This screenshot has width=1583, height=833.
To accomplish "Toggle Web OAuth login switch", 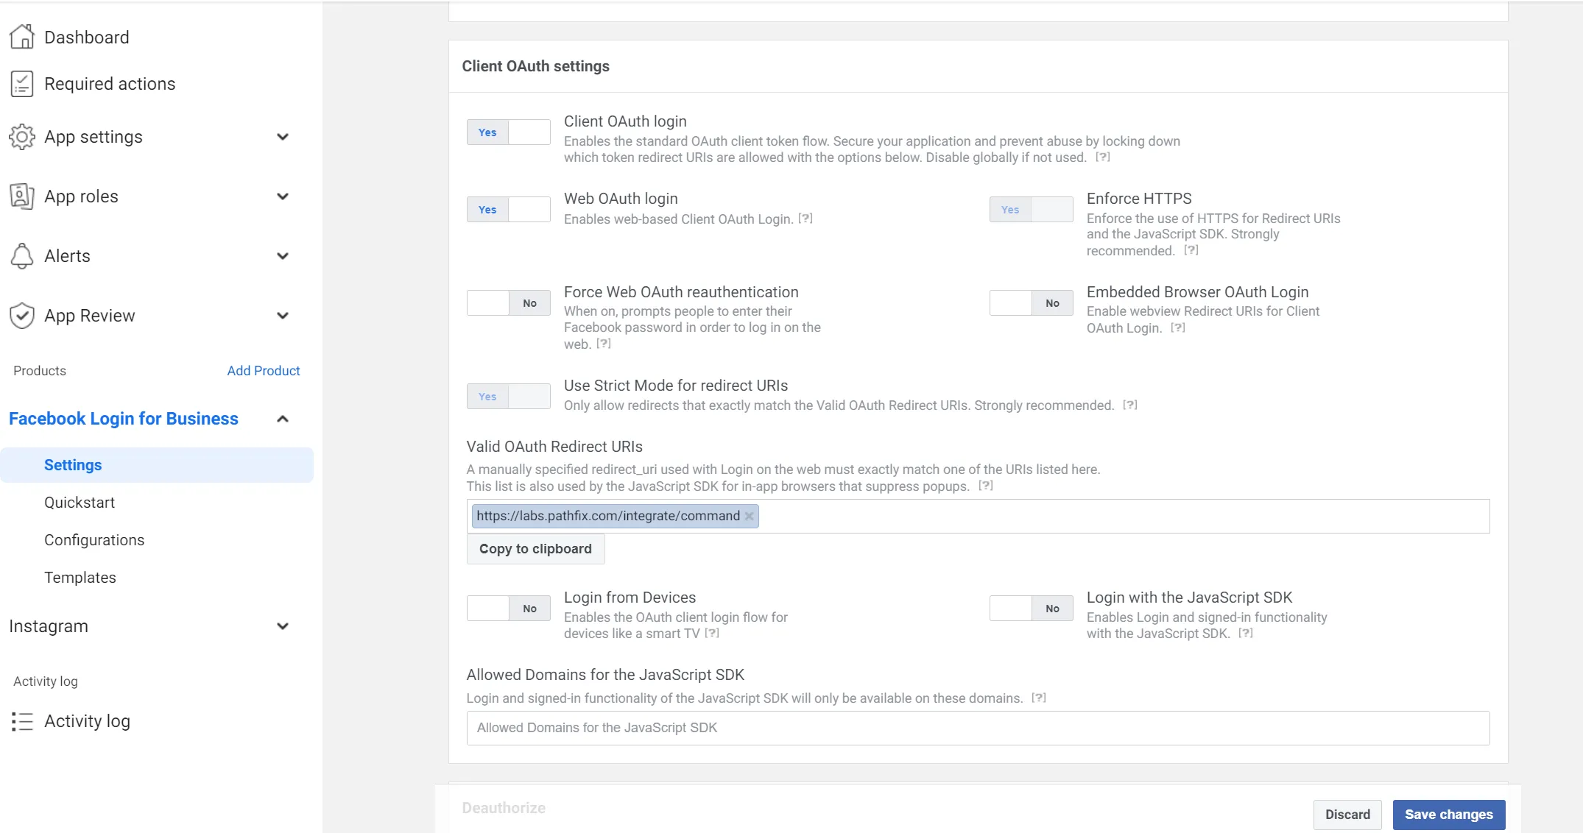I will (509, 210).
